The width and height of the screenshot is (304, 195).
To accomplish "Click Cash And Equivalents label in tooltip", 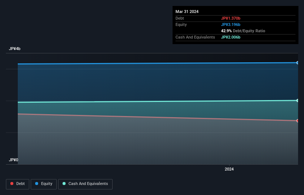I will tap(195, 37).
